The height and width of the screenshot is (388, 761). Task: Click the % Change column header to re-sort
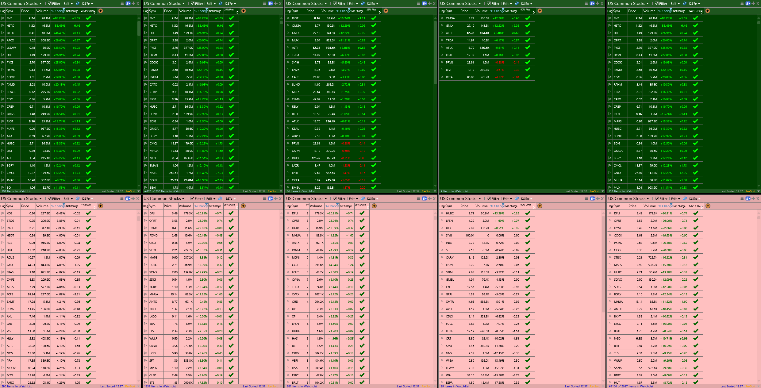(x=58, y=11)
